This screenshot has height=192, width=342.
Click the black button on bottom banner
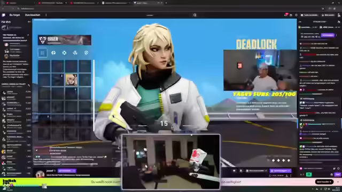[x=324, y=182]
